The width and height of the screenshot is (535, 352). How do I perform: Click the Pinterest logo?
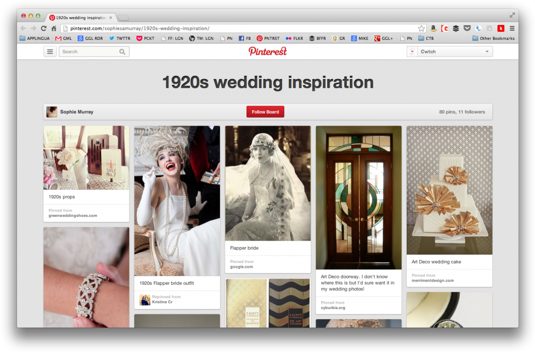[267, 51]
